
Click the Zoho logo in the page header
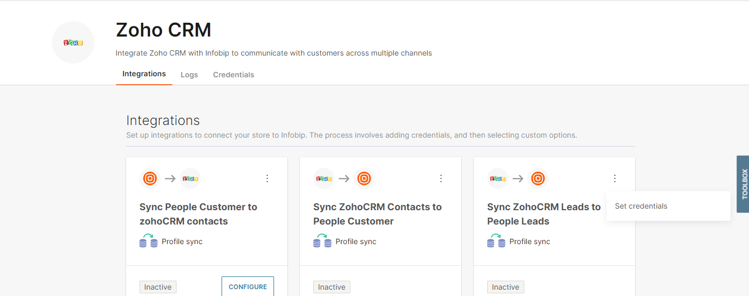point(73,42)
